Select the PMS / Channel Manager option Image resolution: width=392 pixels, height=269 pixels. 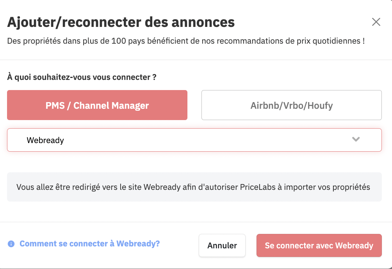coord(97,105)
